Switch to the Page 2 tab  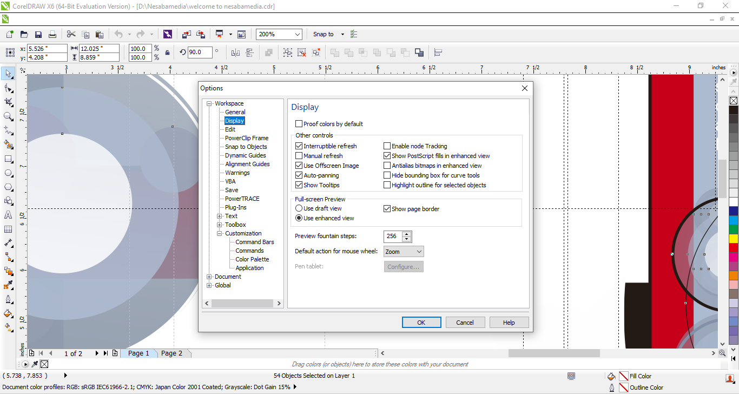pyautogui.click(x=172, y=353)
